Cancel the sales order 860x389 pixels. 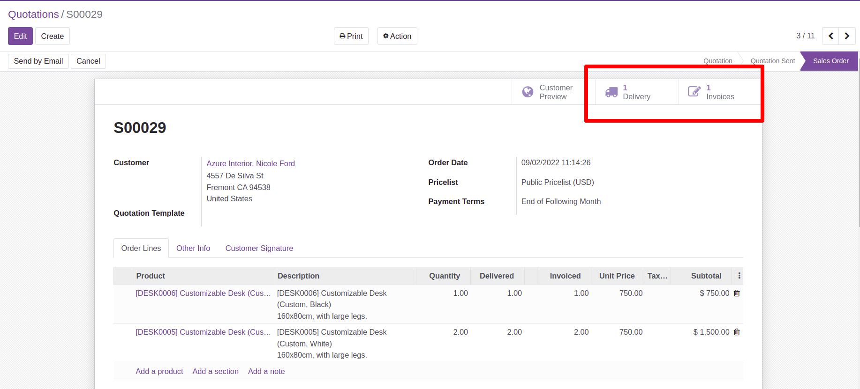88,61
